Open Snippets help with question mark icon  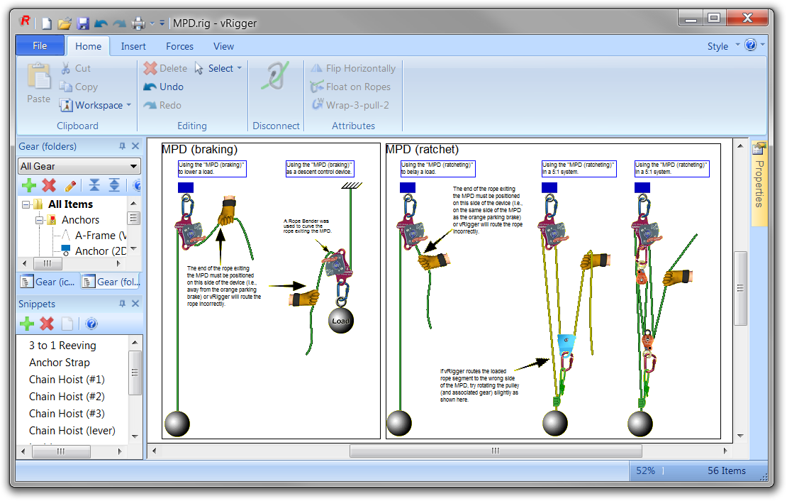click(x=91, y=324)
